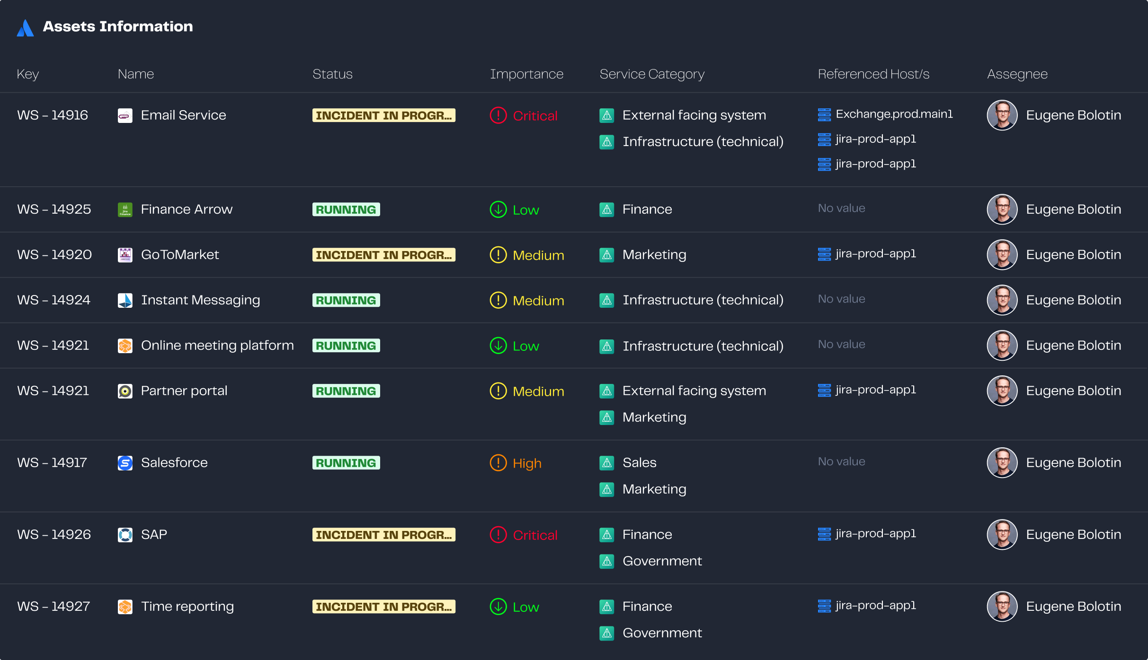Click the Government category under Time reporting

pos(662,633)
